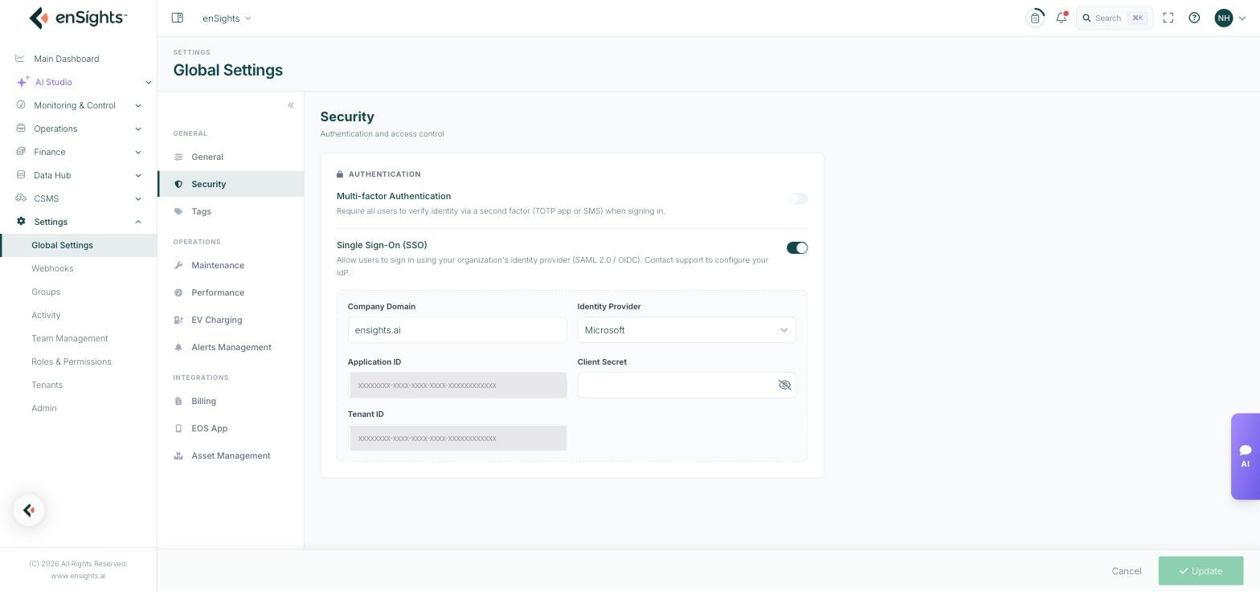Screen dimensions: 1260x592
Task: Click the enSights logo
Action: [x=78, y=18]
